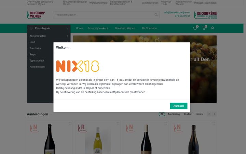Open the Onze wijnmakers menu
Viewport: 246px width, 154px height.
(98, 28)
